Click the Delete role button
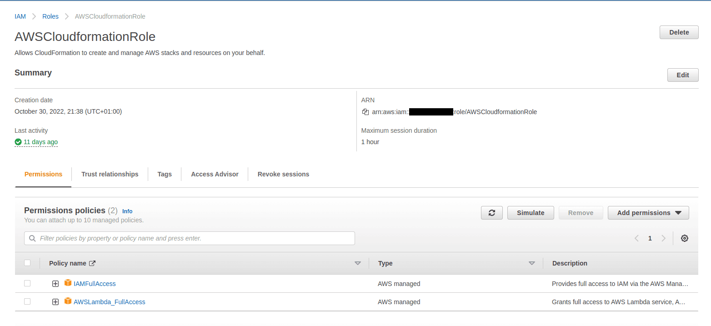 point(679,32)
